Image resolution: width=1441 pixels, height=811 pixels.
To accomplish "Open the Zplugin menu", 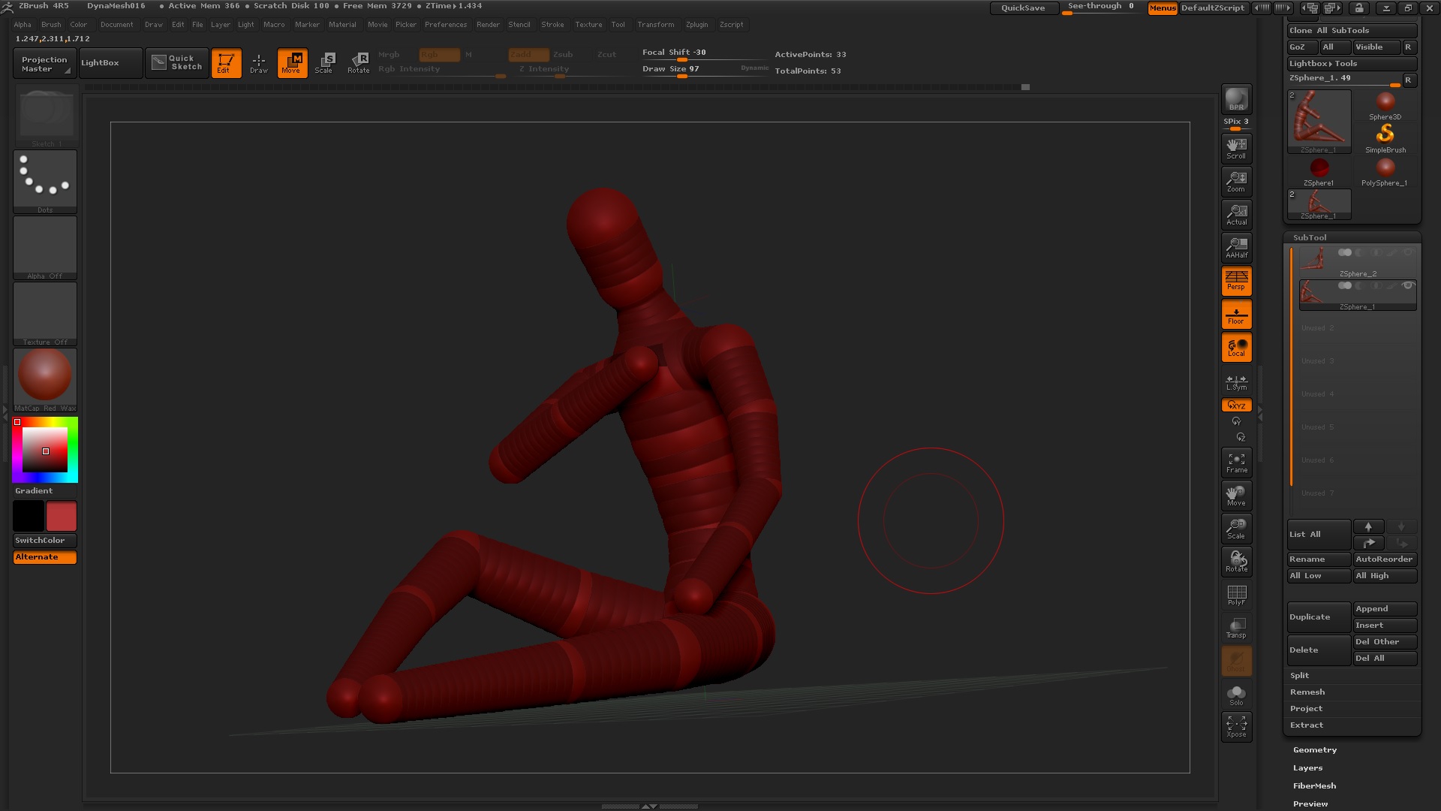I will [x=696, y=25].
